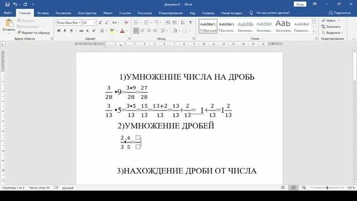This screenshot has width=357, height=201.
Task: Click Формат по образцу format painter
Action: pyautogui.click(x=33, y=33)
